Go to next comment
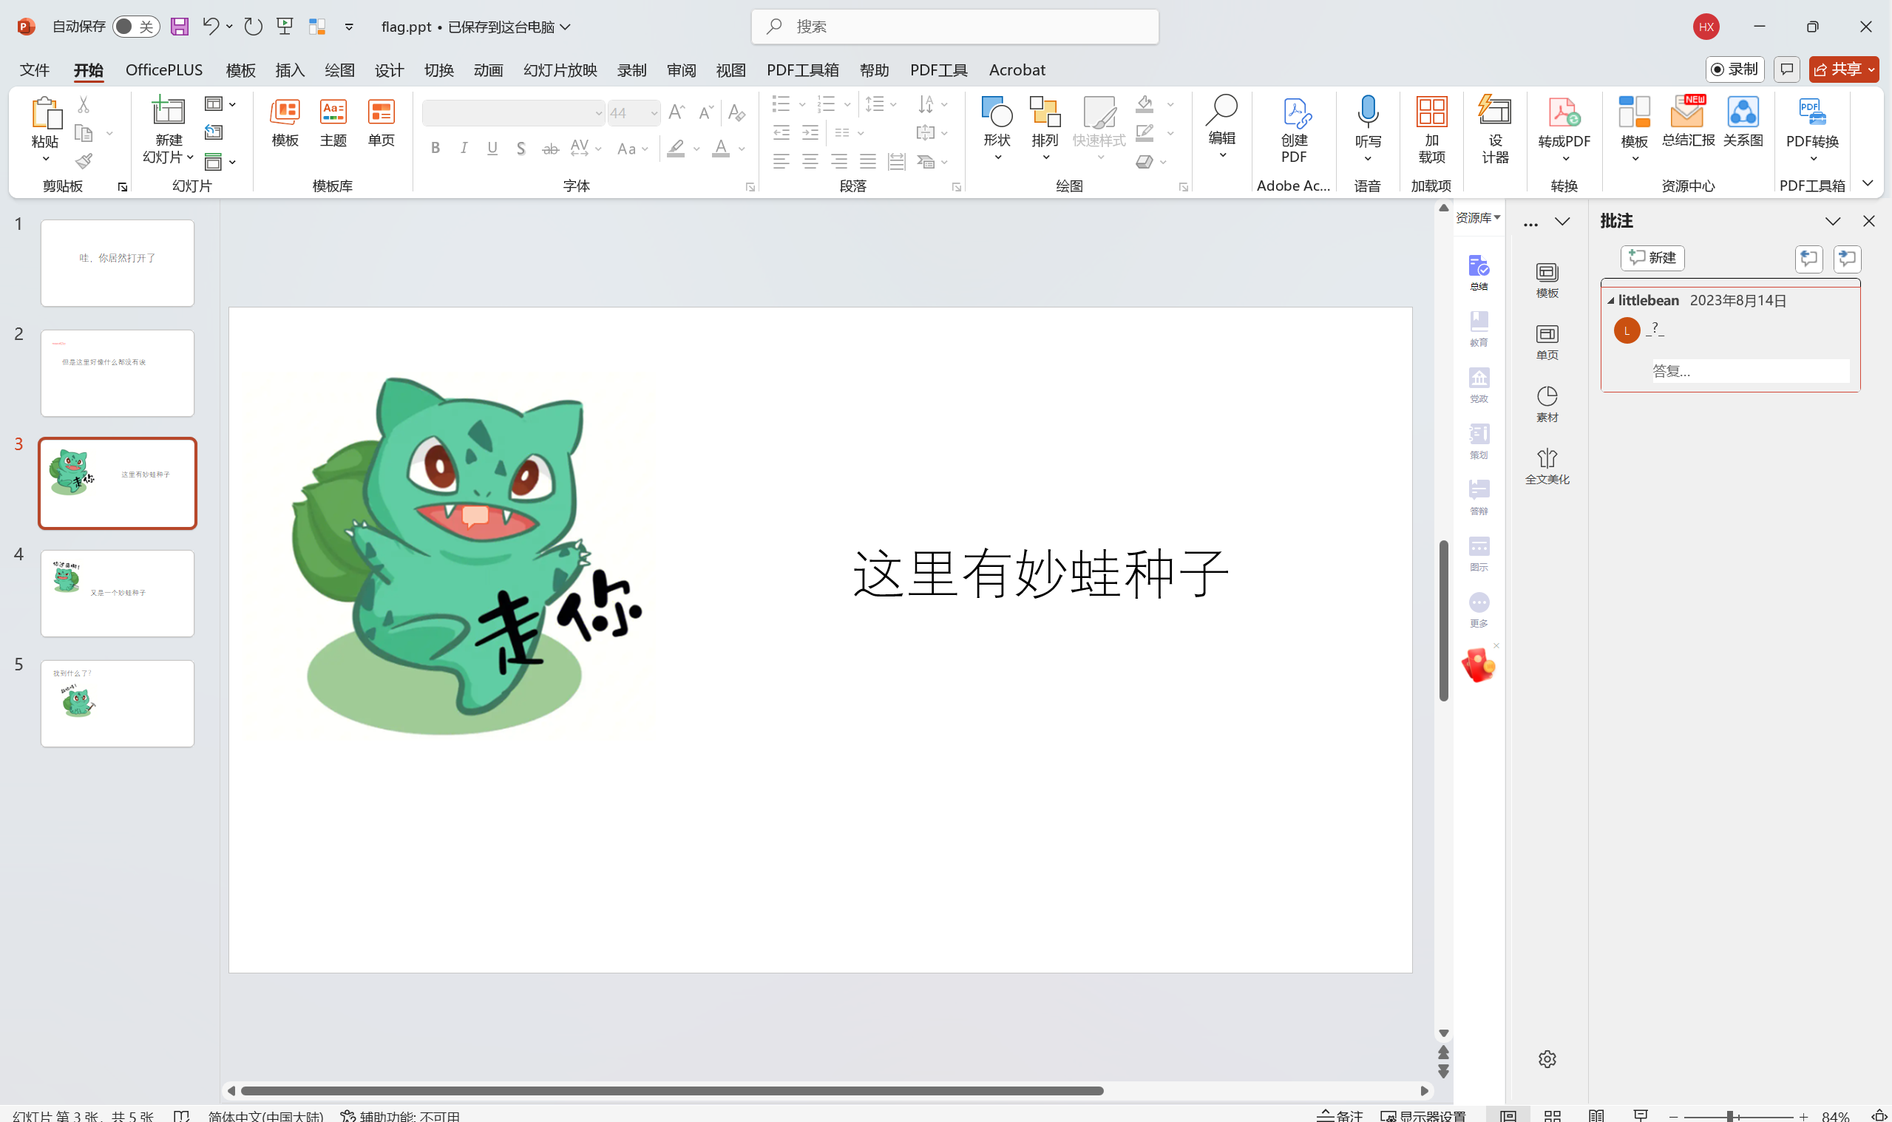 1847,259
